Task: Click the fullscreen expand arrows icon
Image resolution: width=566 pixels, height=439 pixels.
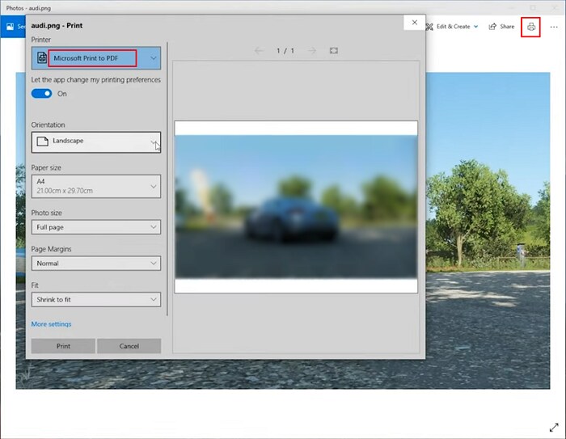Action: [554, 428]
